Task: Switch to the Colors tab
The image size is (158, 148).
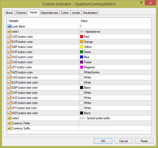Action: [x=65, y=13]
